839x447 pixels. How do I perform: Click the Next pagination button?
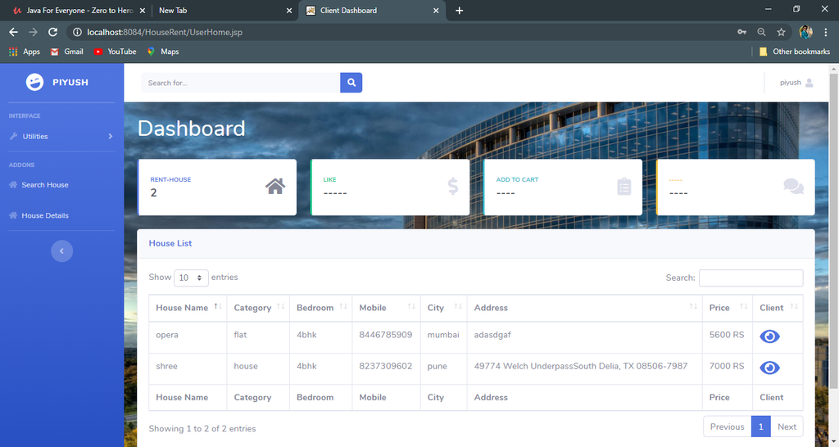[x=787, y=427]
